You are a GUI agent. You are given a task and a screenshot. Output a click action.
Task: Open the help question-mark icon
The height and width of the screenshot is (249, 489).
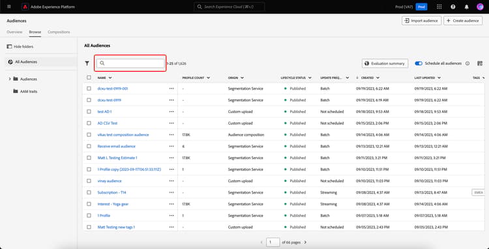tap(453, 7)
